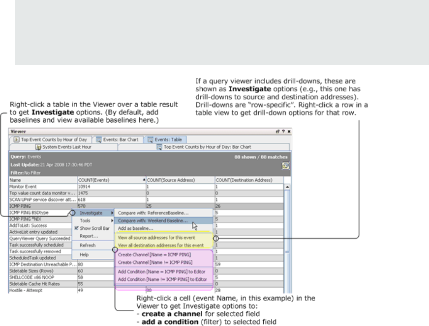
Task: Select Compare with: Weekend Baseline...
Action: 164,220
